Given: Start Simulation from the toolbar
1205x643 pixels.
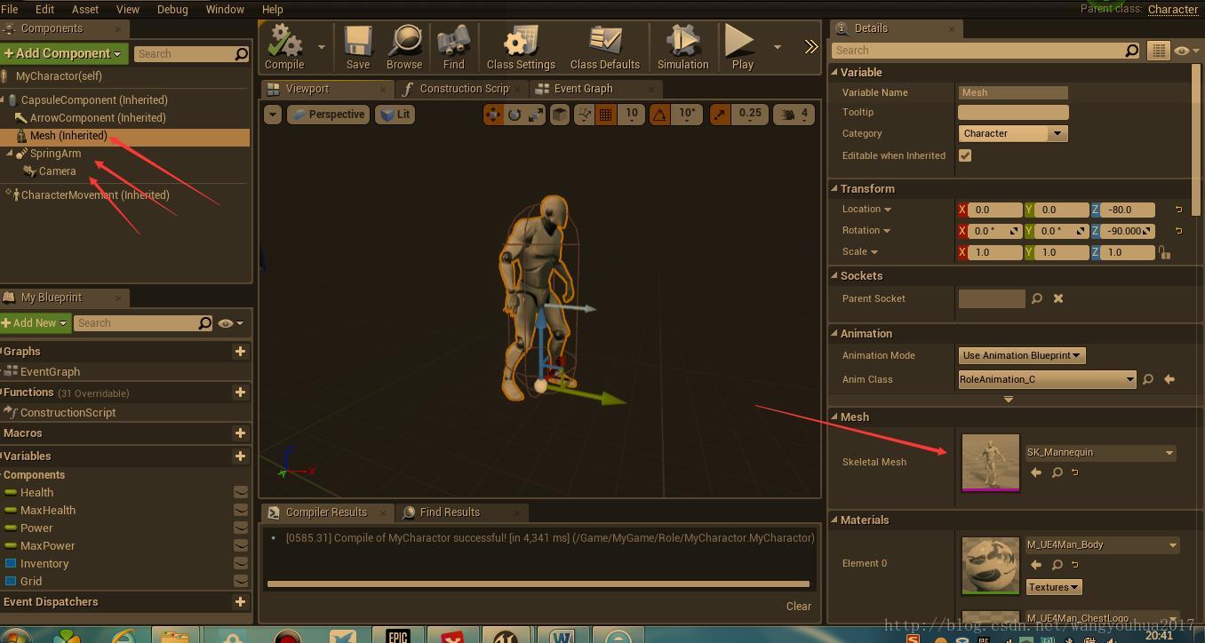Looking at the screenshot, I should pyautogui.click(x=682, y=46).
